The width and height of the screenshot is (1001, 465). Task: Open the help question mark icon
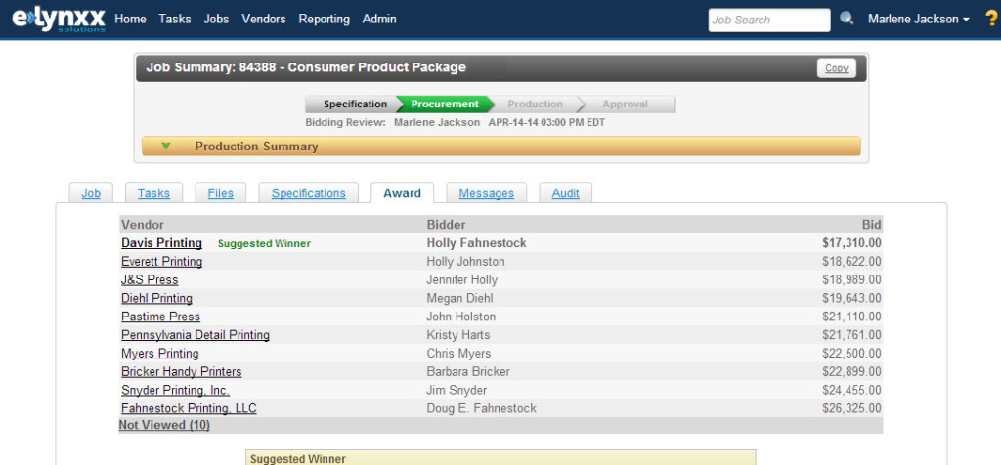pyautogui.click(x=991, y=20)
